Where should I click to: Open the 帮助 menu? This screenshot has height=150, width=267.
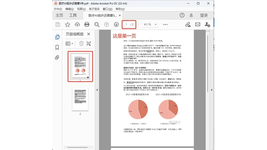[x=120, y=9]
